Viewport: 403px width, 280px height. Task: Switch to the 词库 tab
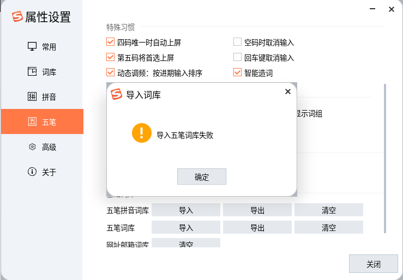[x=42, y=71]
